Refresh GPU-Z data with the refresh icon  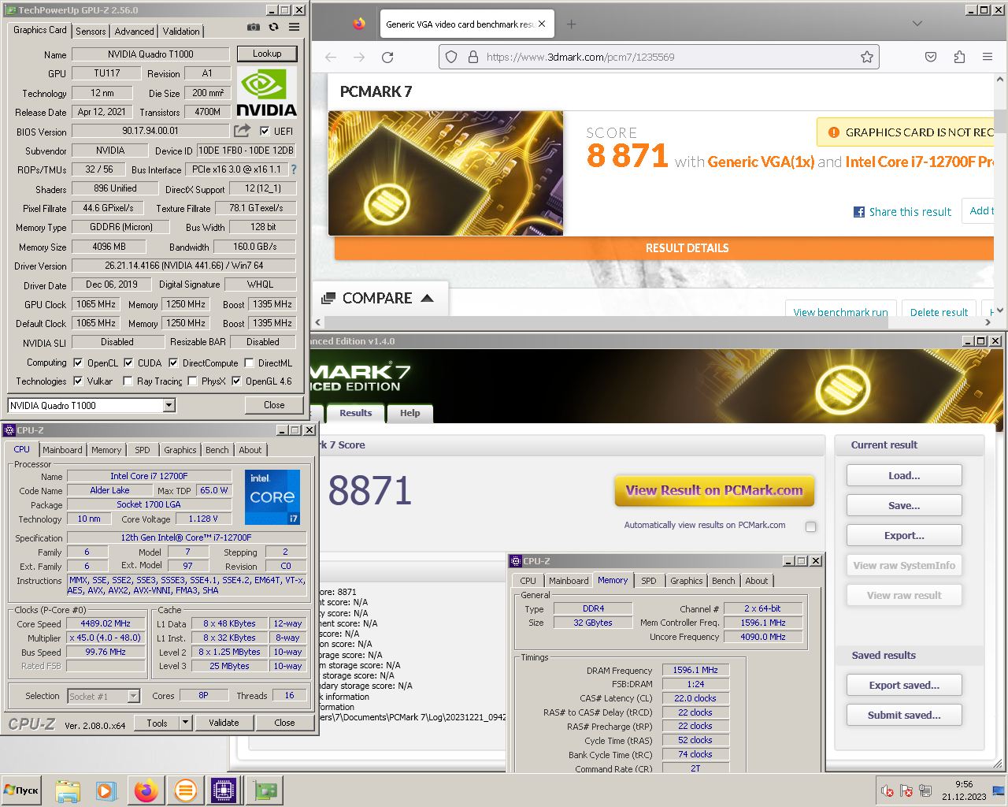click(x=273, y=27)
